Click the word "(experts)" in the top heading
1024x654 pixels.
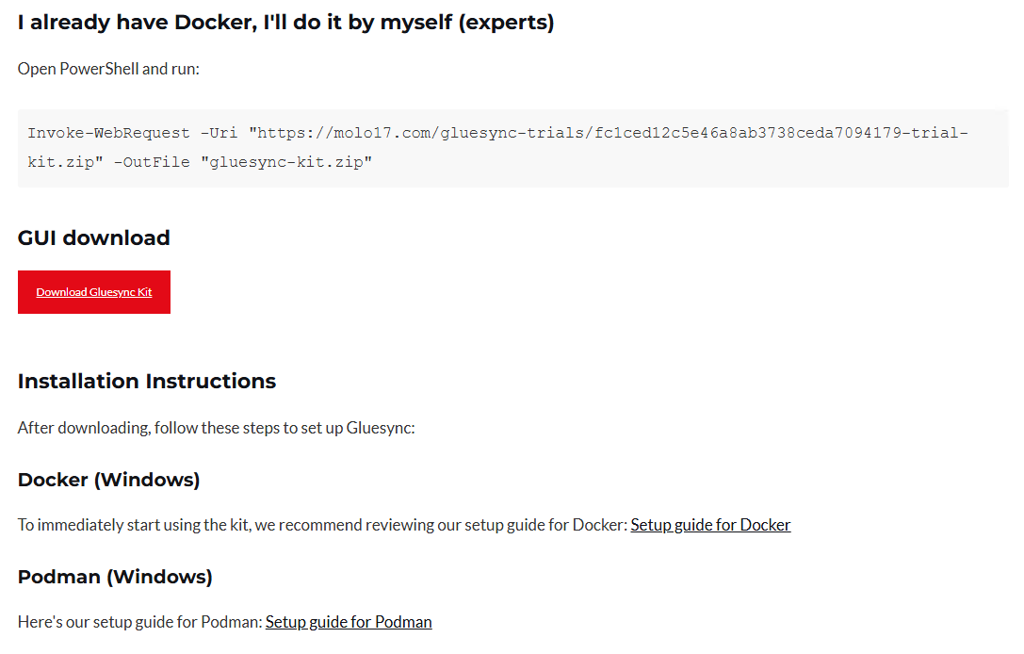[506, 23]
